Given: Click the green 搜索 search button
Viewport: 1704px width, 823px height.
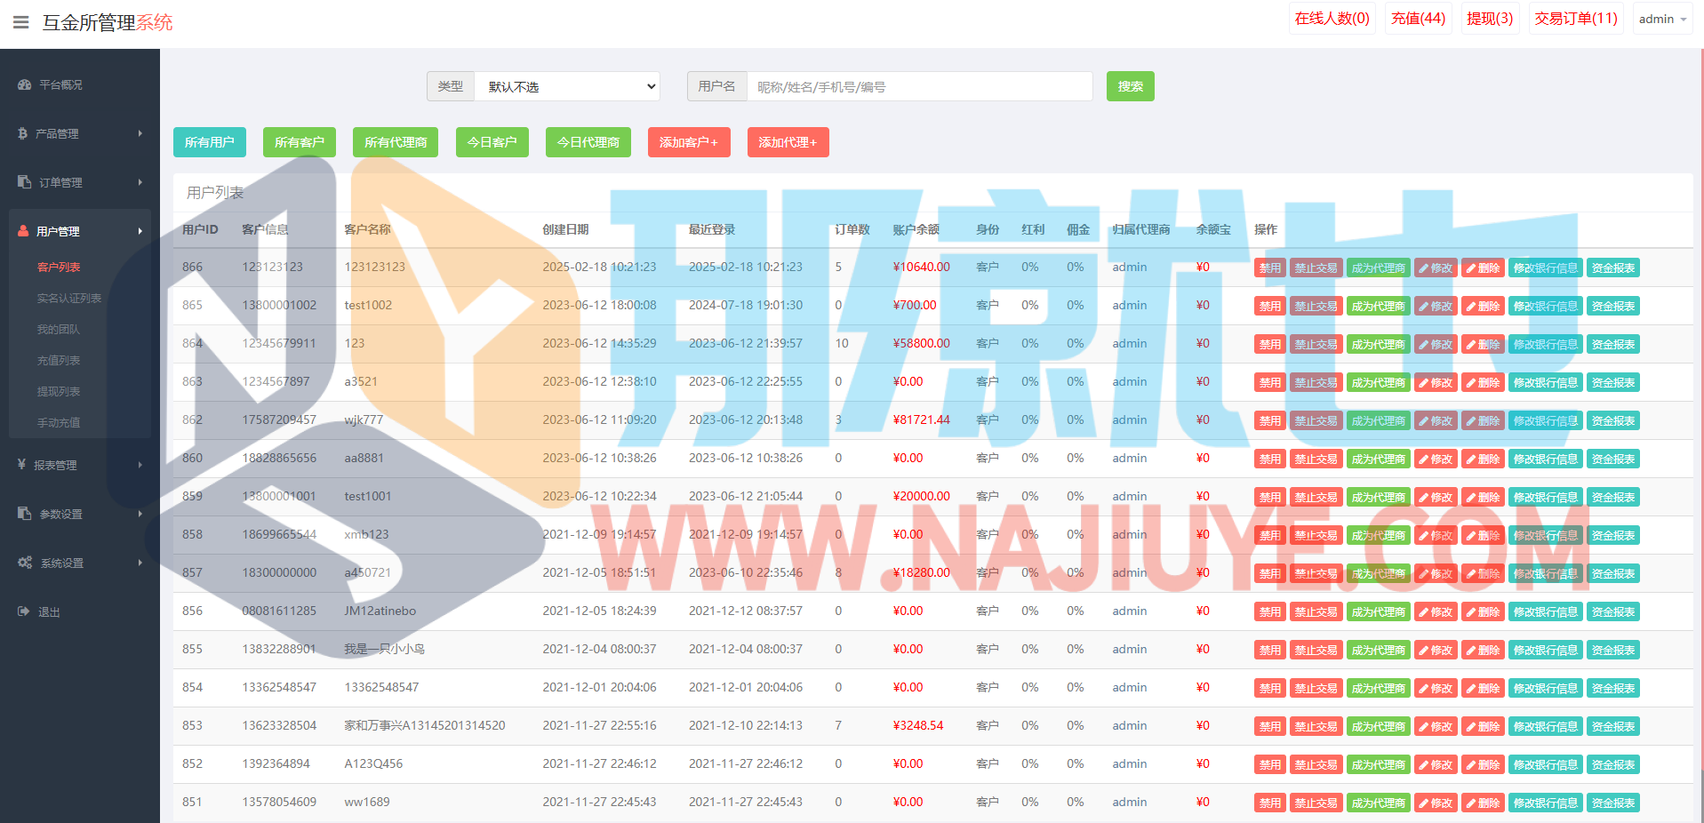Looking at the screenshot, I should [1130, 86].
